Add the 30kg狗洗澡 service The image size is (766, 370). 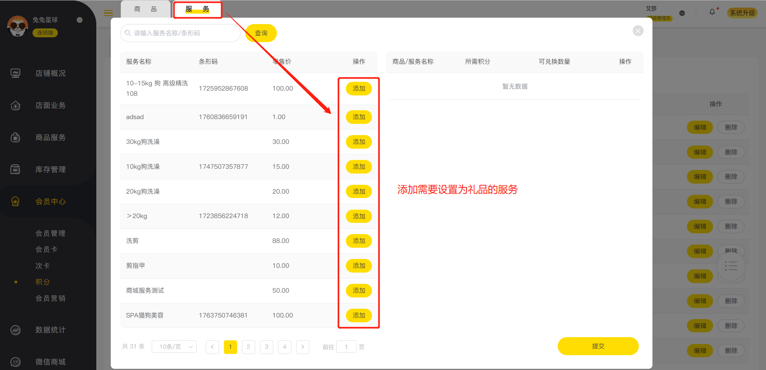pos(359,142)
